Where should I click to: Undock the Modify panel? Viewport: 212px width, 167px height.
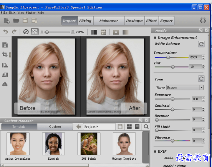pyautogui.click(x=201, y=31)
